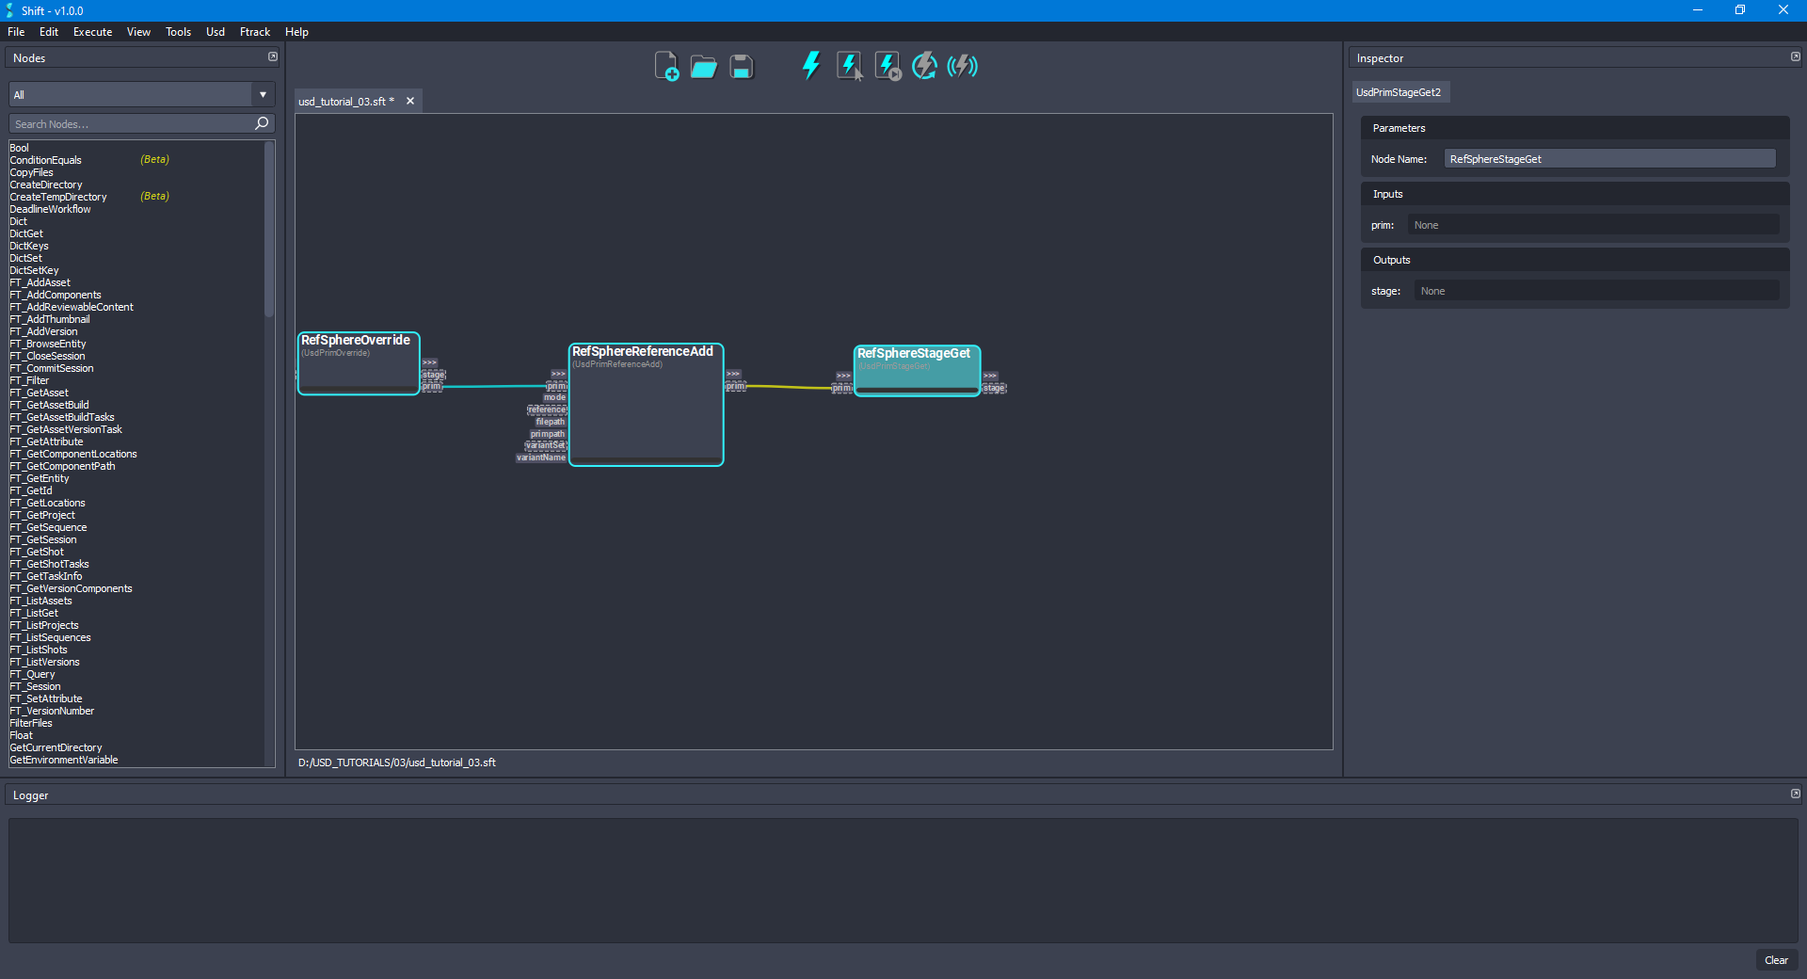Select the UsdPrimStageGet2 inspector tab
1807x979 pixels.
(x=1399, y=91)
